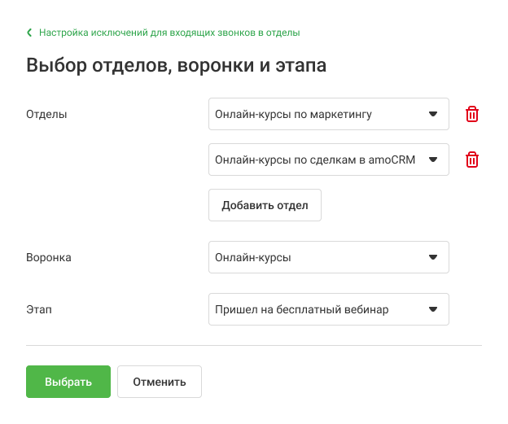Click the green back chevron icon

click(29, 33)
